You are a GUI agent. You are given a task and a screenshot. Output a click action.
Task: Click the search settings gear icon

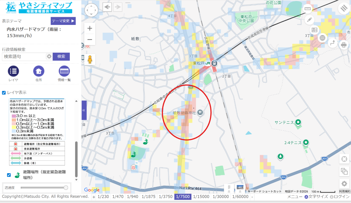tap(49, 56)
